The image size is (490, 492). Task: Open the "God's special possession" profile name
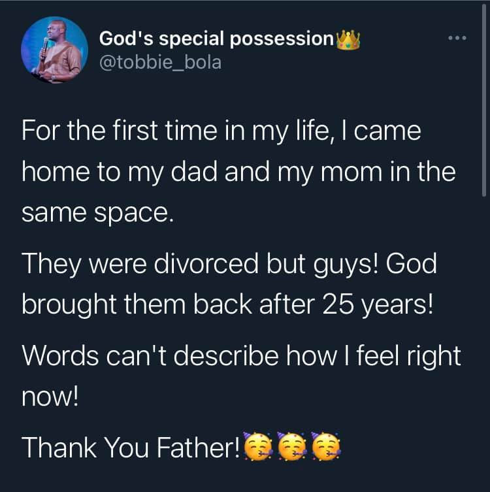pos(216,39)
